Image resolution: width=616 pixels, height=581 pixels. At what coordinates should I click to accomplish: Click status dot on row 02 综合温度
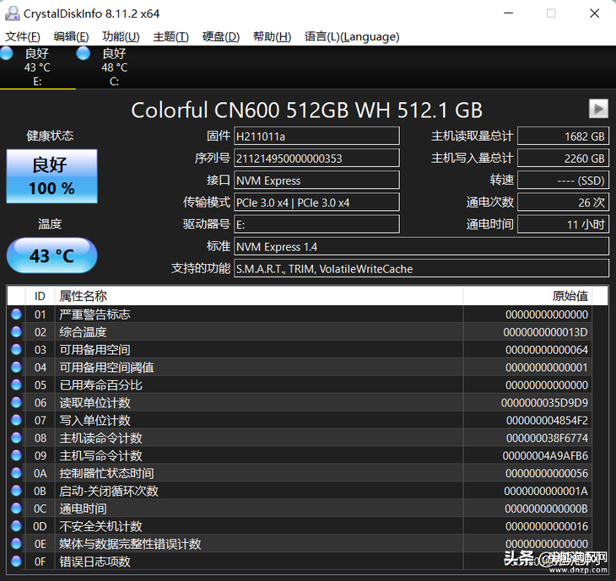(x=16, y=331)
